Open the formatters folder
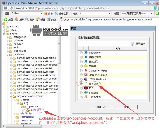Viewport: 159px width, 128px height. tap(27, 117)
